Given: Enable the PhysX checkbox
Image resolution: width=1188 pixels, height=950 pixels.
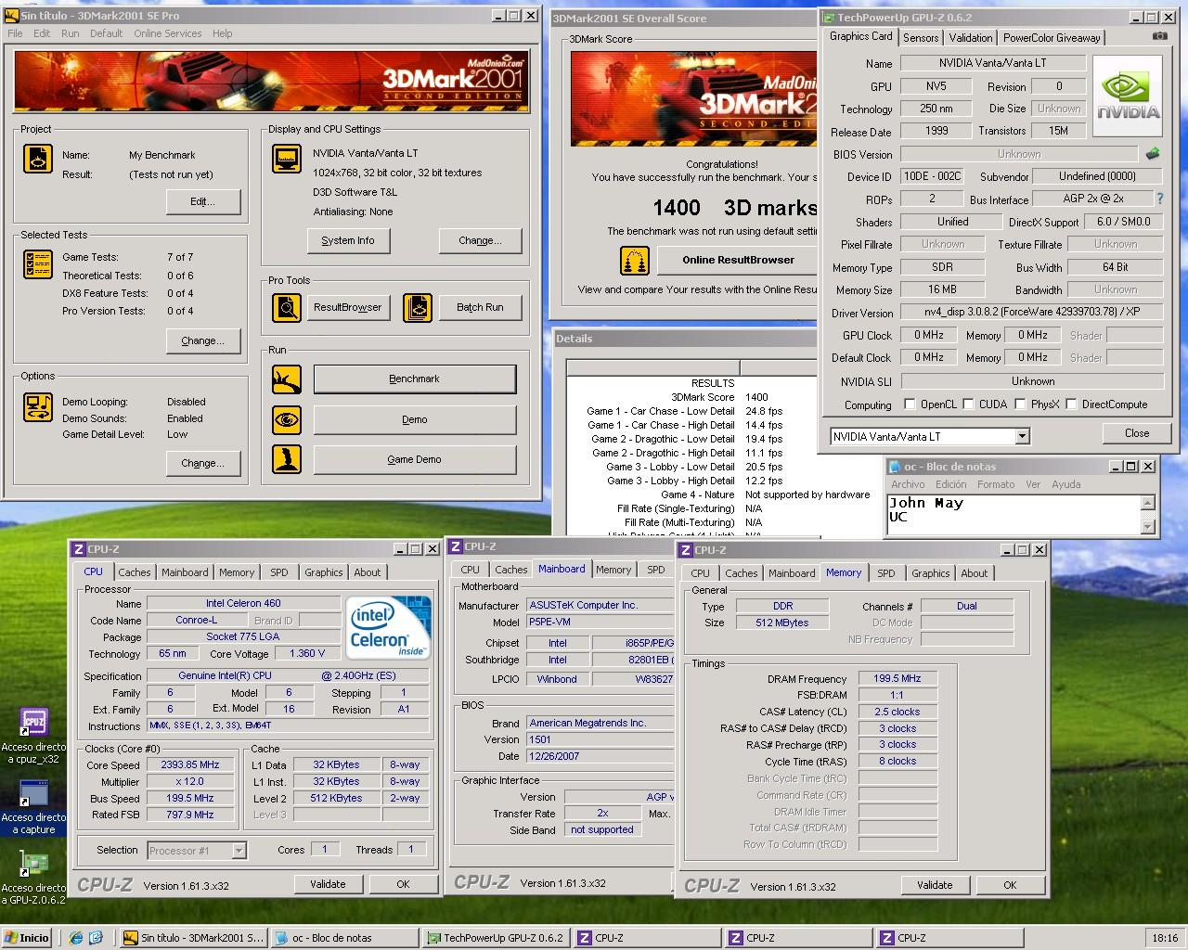Looking at the screenshot, I should coord(1020,404).
